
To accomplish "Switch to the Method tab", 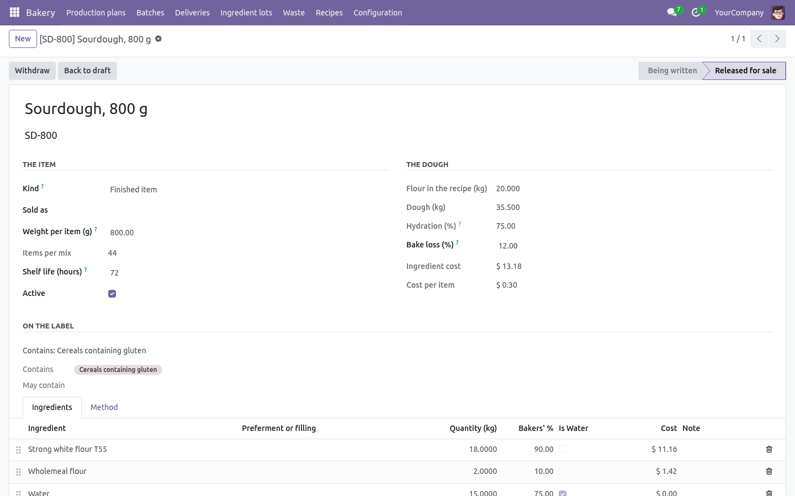I will [104, 407].
